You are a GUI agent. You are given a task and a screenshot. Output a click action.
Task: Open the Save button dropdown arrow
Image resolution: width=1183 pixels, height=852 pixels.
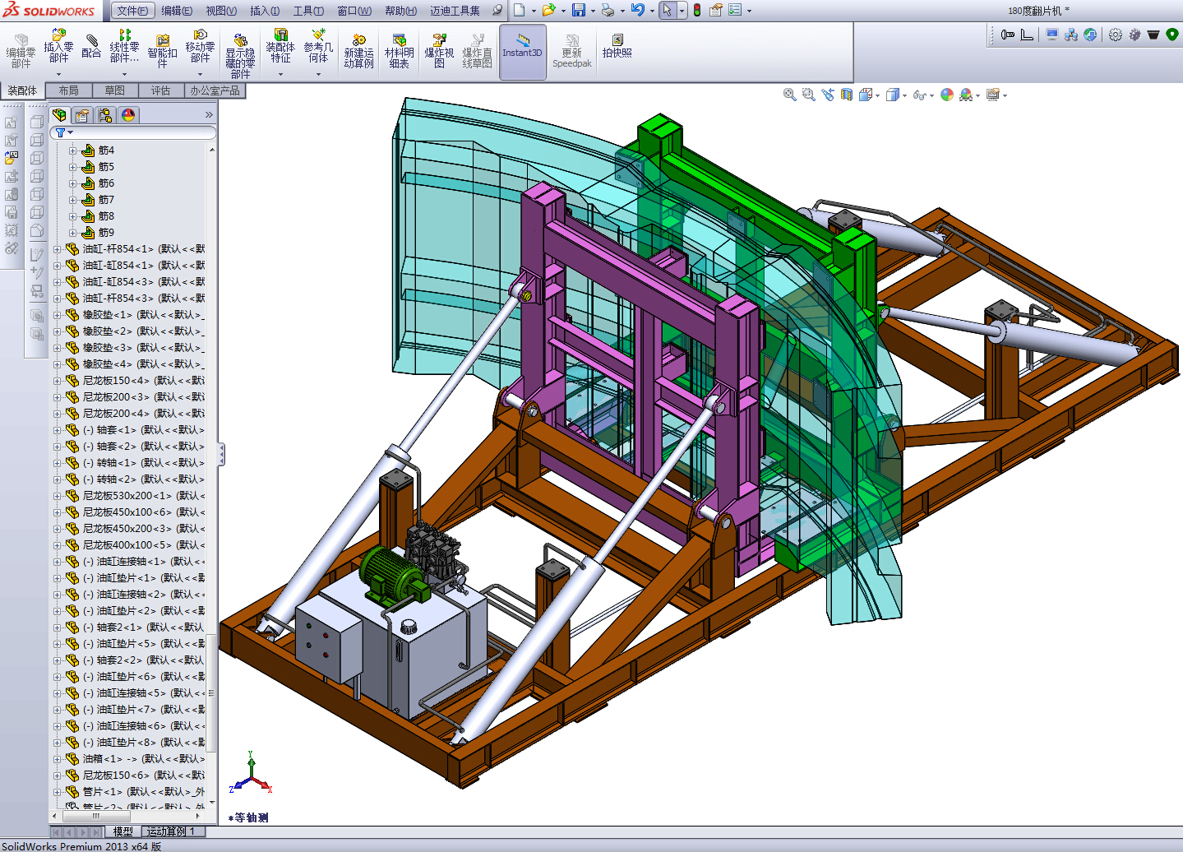click(592, 11)
